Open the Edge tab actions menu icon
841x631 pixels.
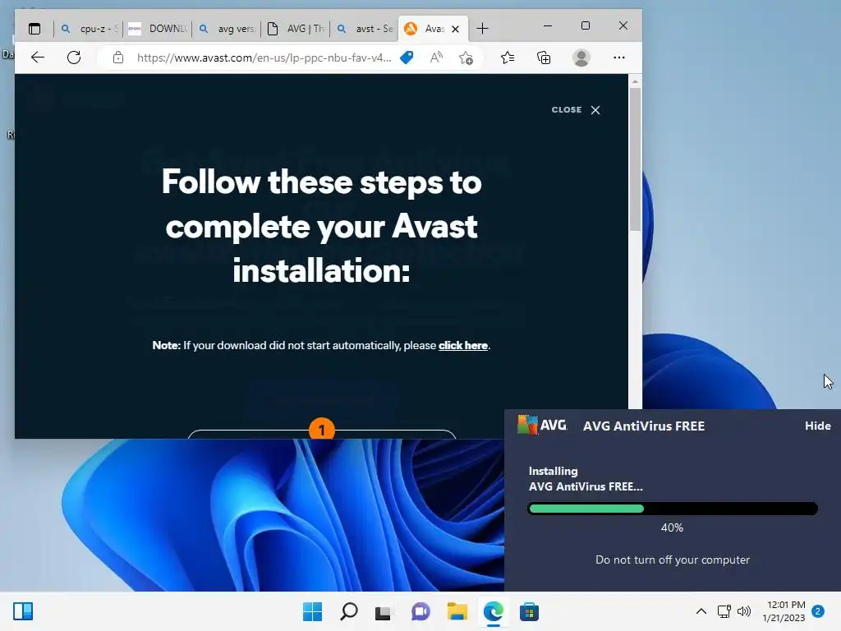[x=34, y=29]
